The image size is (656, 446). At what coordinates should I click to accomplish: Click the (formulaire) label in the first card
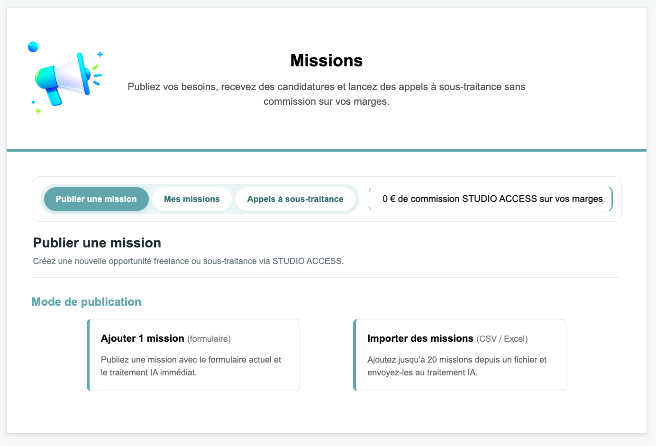click(209, 339)
